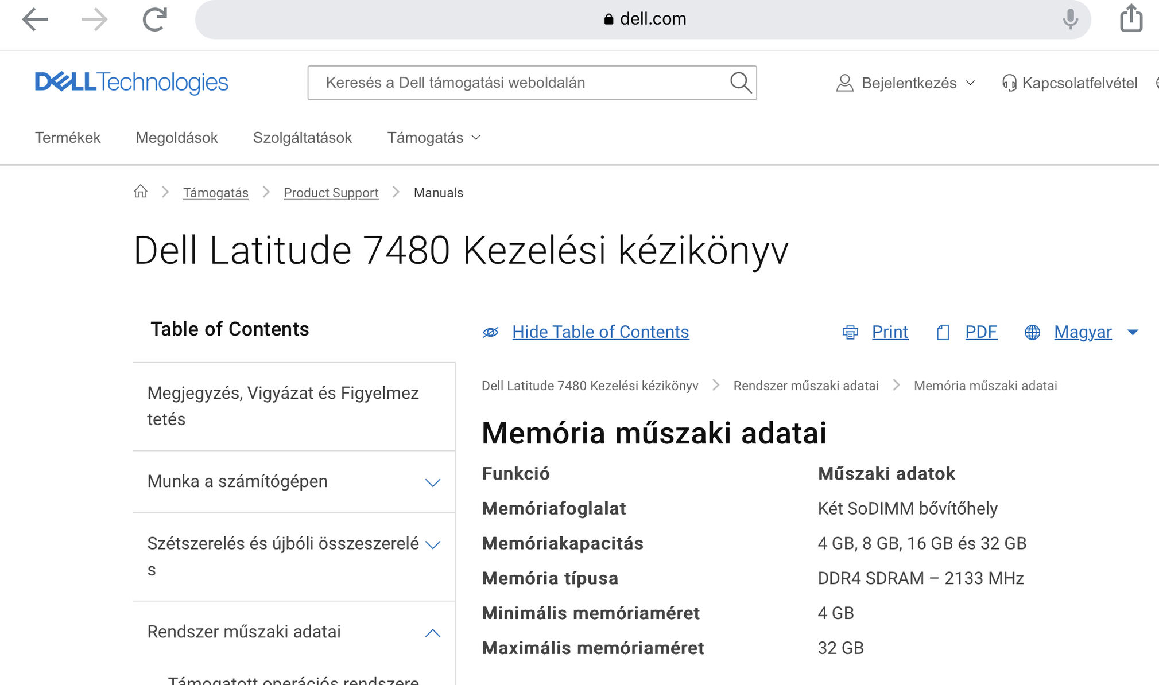Click Kapcsolatfelvétel contact link
Image resolution: width=1159 pixels, height=685 pixels.
[1080, 83]
